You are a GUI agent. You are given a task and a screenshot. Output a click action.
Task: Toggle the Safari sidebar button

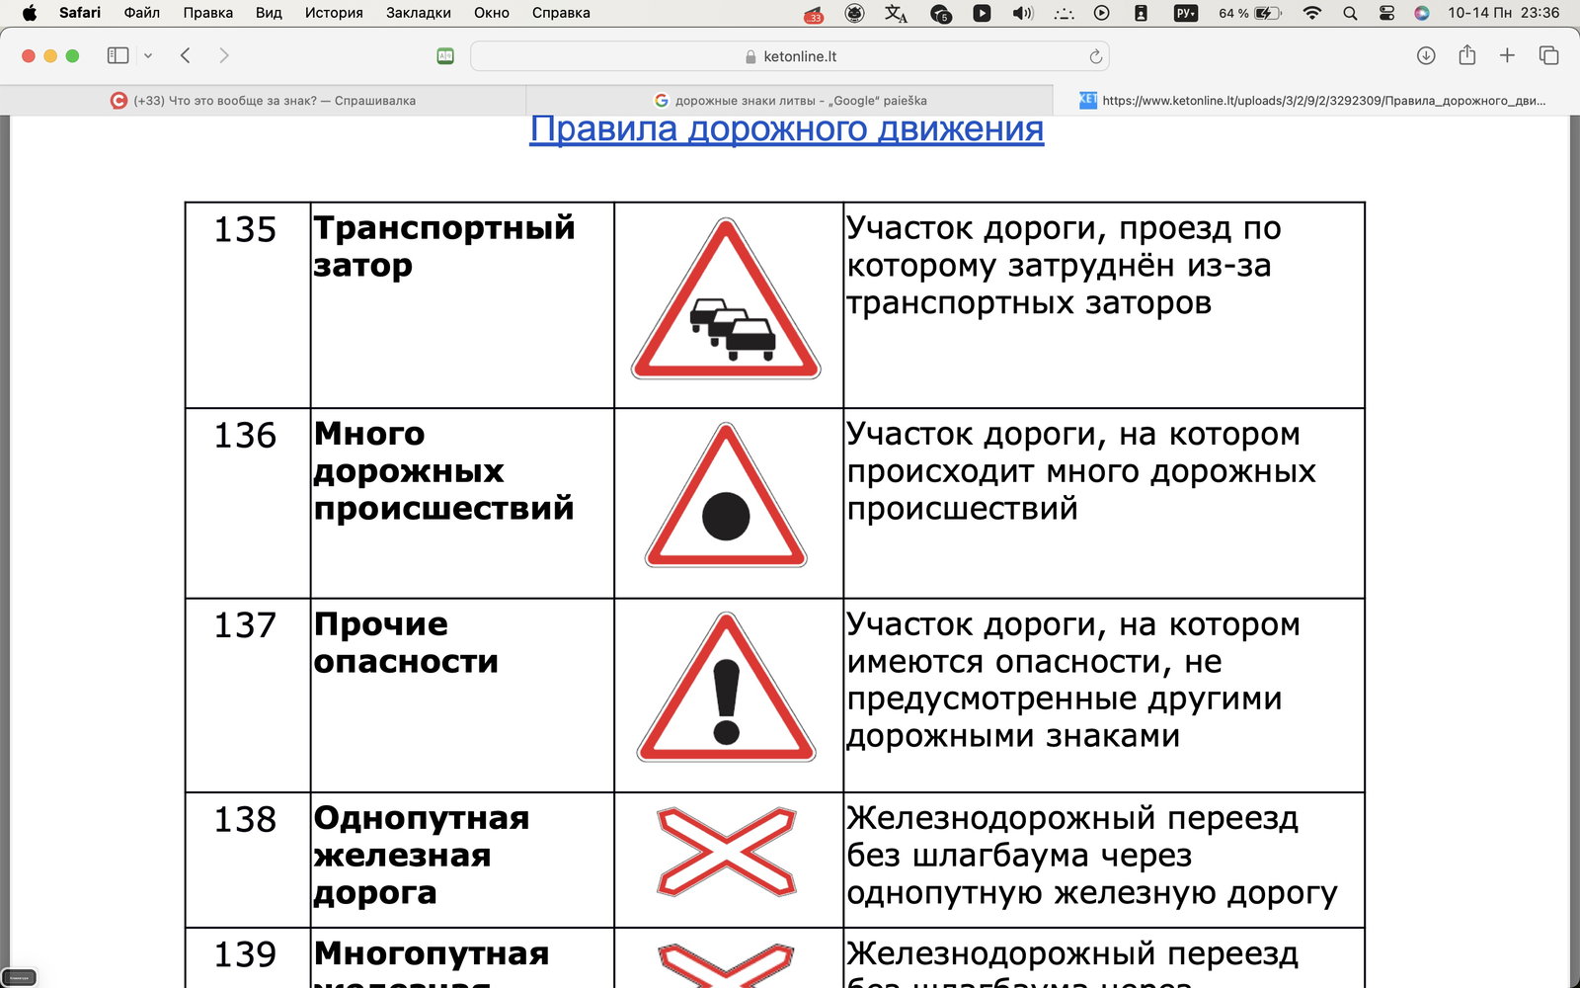118,55
